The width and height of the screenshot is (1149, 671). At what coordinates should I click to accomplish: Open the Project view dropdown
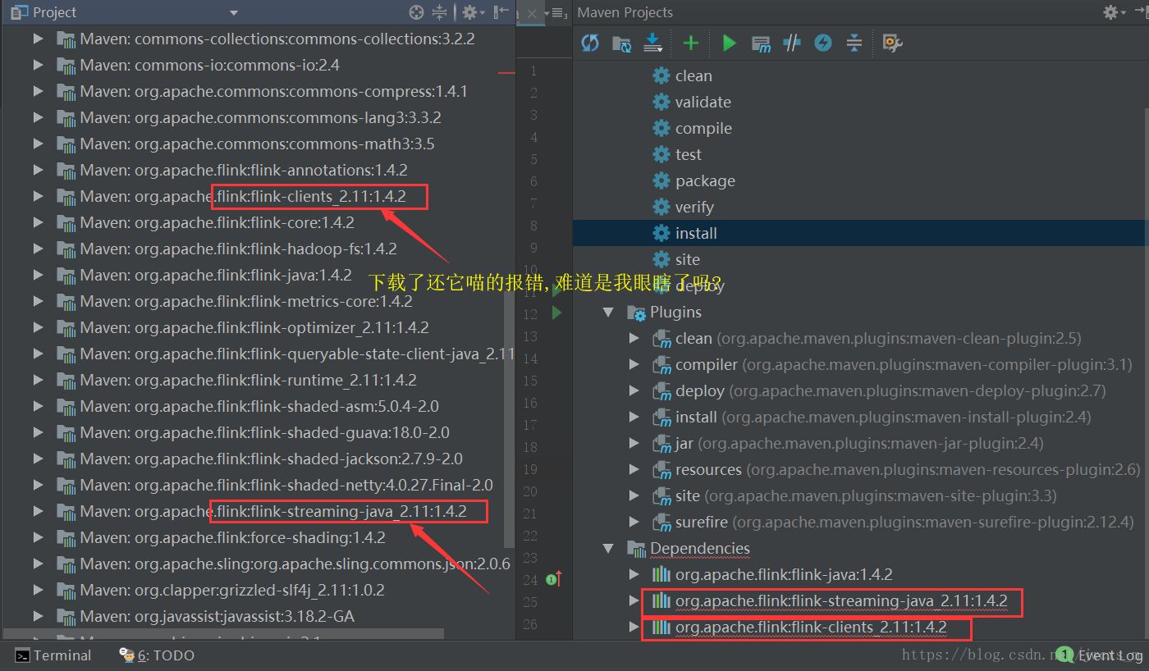coord(233,12)
